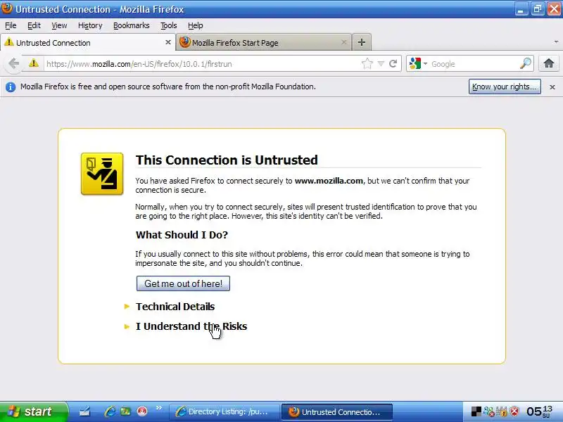Screen dimensions: 563x422
Task: Show desktop via quick launch icon
Action: (84, 411)
